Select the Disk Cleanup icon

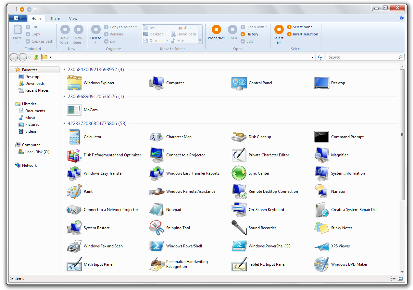pos(239,137)
